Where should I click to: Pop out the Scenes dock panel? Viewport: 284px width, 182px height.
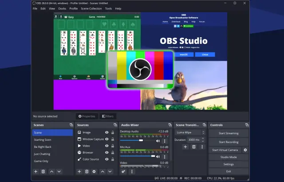(x=71, y=125)
